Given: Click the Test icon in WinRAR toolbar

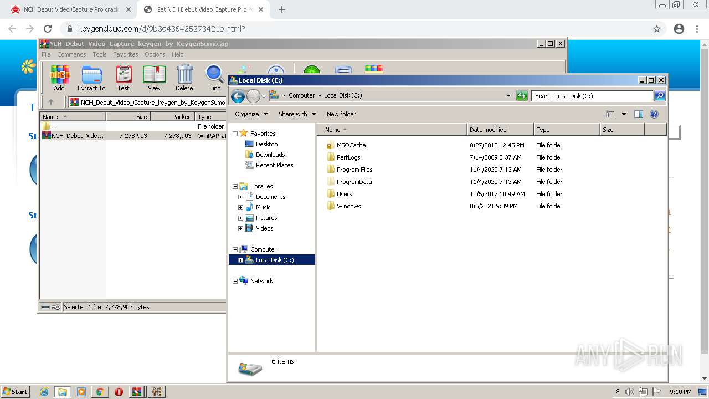Looking at the screenshot, I should coord(124,78).
